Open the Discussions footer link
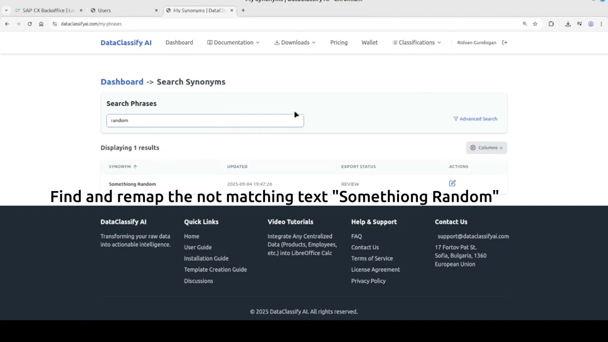608x342 pixels. (198, 281)
